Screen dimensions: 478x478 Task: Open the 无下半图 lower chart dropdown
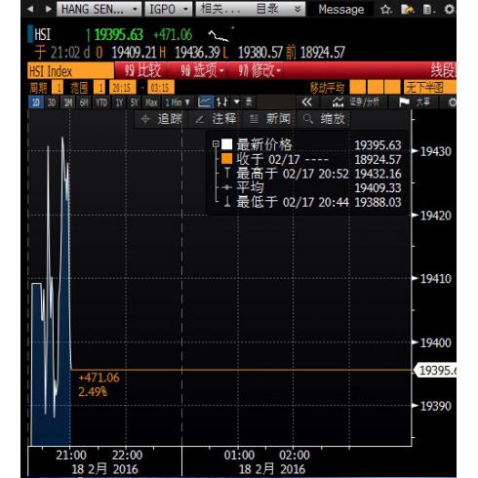coord(430,88)
